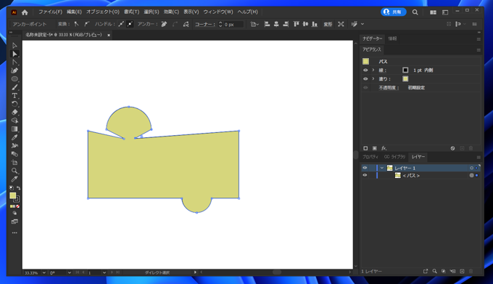Switch to the CC ライブラリ tab
Image resolution: width=493 pixels, height=284 pixels.
[394, 157]
